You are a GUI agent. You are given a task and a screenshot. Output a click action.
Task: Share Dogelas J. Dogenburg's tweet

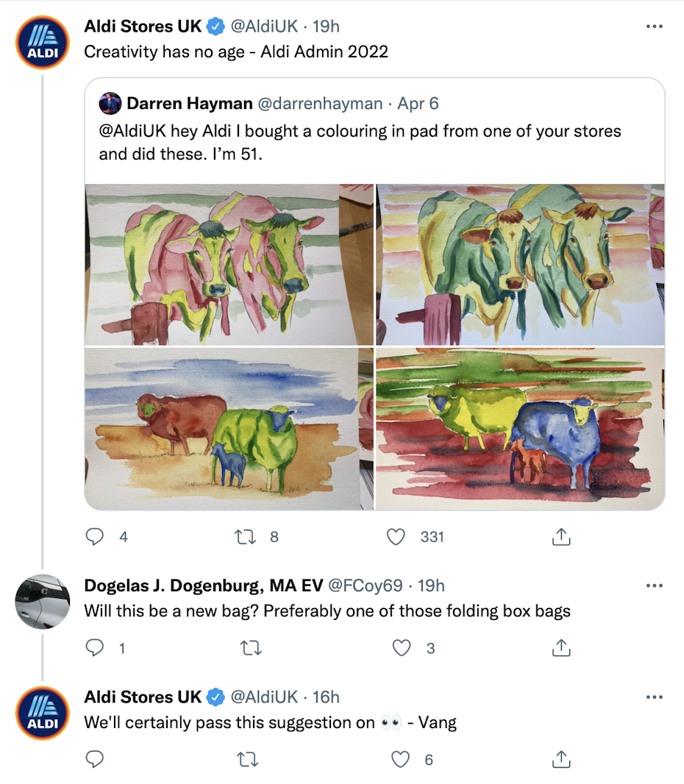[x=561, y=648]
